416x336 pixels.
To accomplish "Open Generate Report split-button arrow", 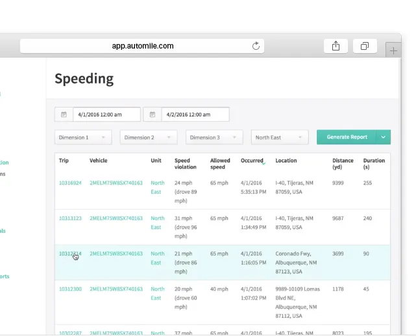I will tap(383, 137).
